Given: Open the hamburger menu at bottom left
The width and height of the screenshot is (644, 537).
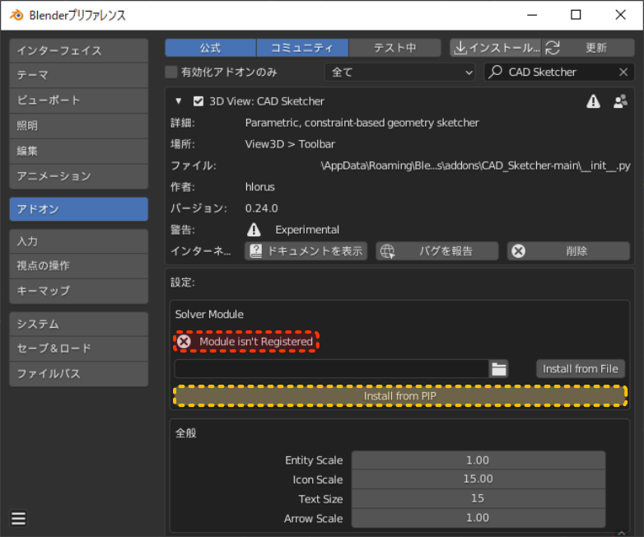Looking at the screenshot, I should point(18,518).
